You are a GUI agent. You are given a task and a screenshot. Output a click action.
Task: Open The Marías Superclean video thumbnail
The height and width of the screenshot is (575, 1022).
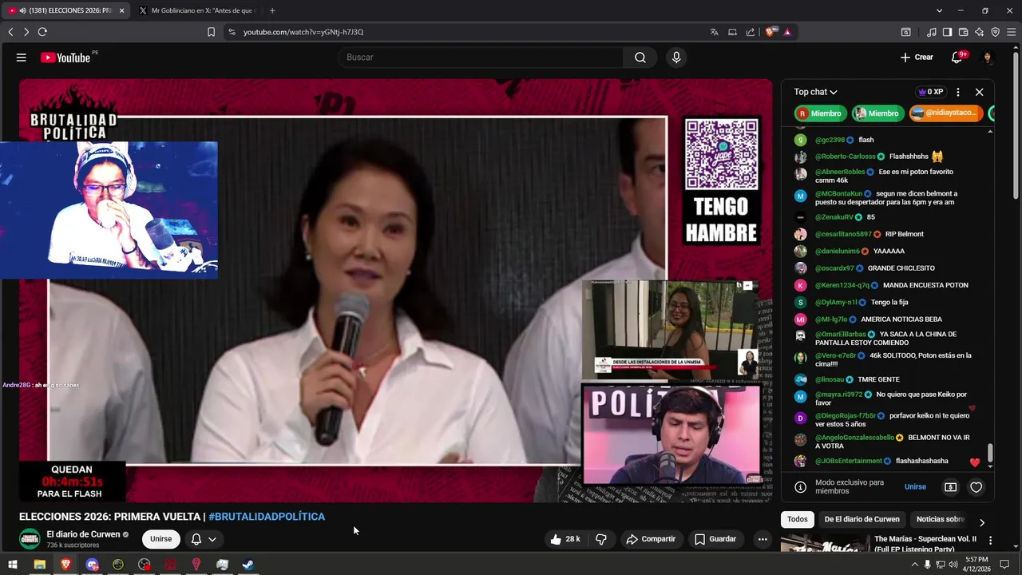[825, 543]
